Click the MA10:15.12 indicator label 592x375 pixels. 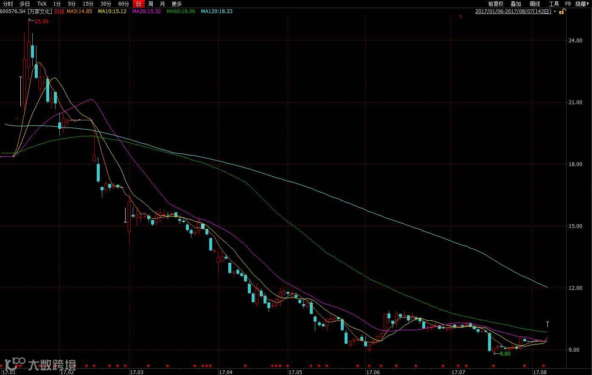112,11
